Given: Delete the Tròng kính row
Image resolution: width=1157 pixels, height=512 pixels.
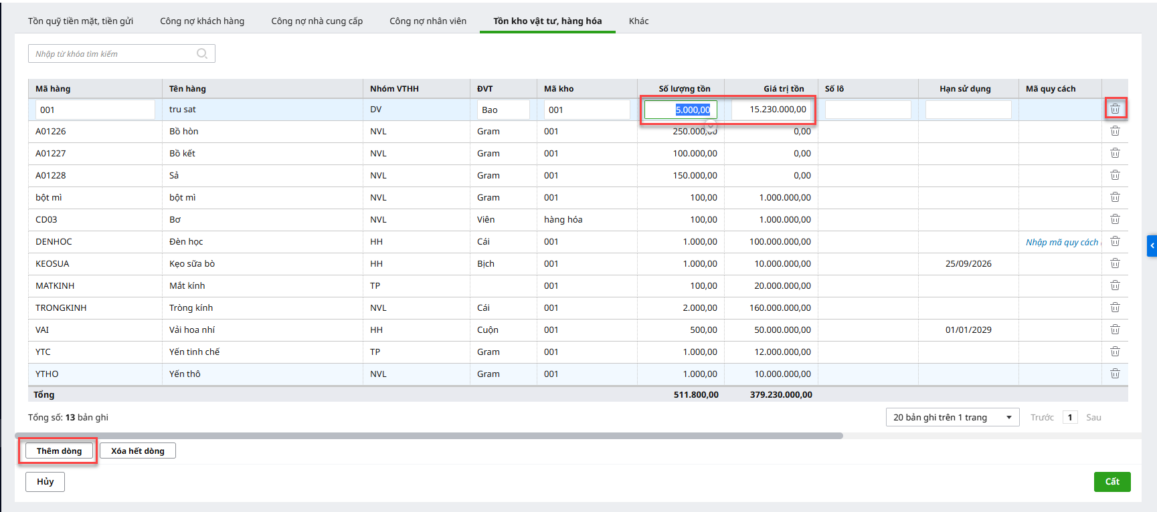Looking at the screenshot, I should coord(1115,307).
